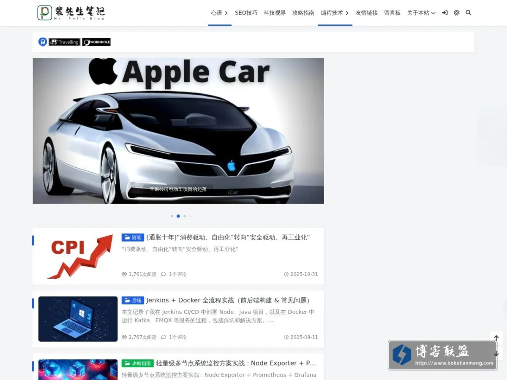Image resolution: width=507 pixels, height=380 pixels.
Task: Click the 苹果公司电动车项目的起落 caption
Action: 178,189
